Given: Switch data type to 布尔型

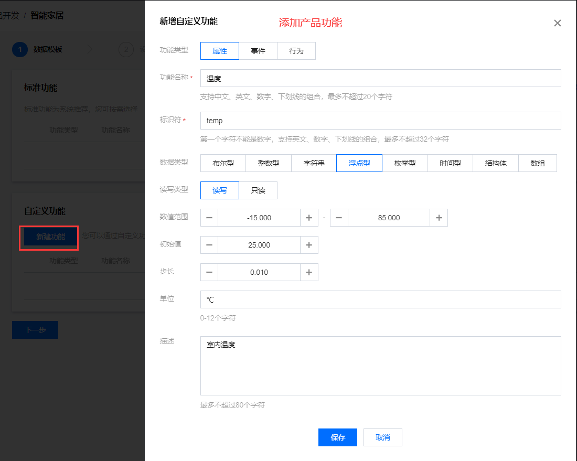Looking at the screenshot, I should [x=222, y=163].
